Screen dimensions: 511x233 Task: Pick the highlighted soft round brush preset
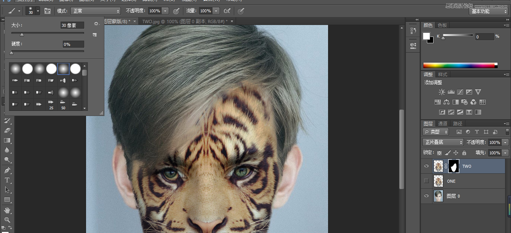pos(63,69)
